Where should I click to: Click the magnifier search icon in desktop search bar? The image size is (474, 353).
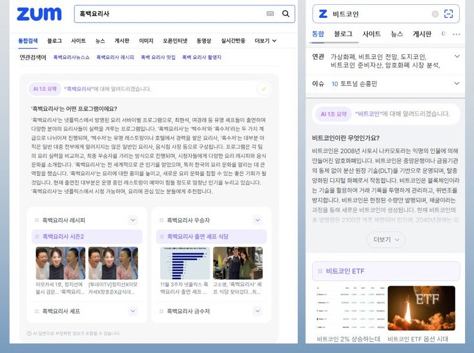[286, 14]
